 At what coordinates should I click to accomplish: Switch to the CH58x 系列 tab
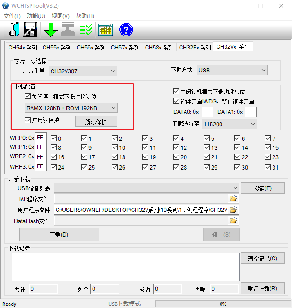[x=159, y=48]
